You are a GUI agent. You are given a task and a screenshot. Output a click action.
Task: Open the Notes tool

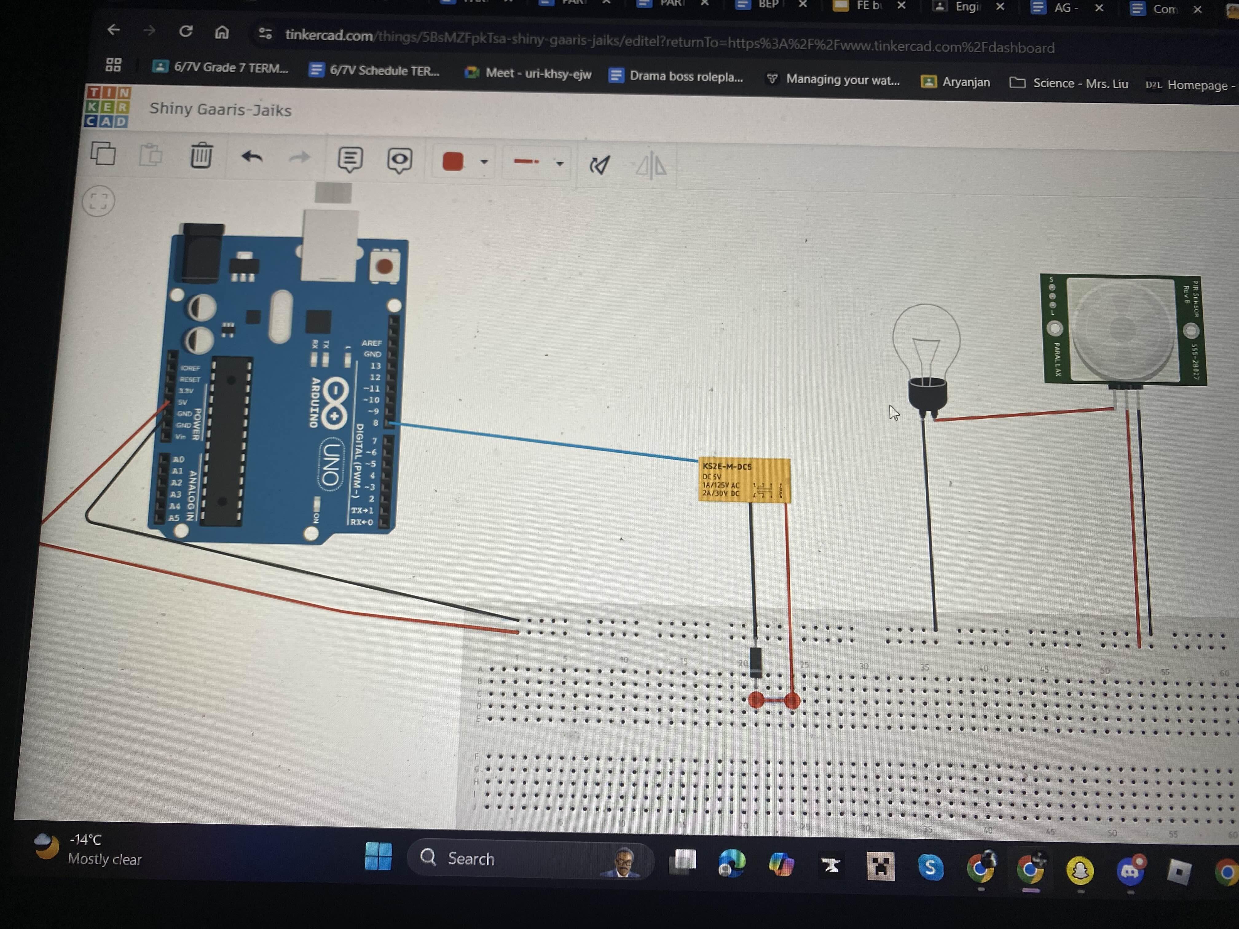click(350, 159)
